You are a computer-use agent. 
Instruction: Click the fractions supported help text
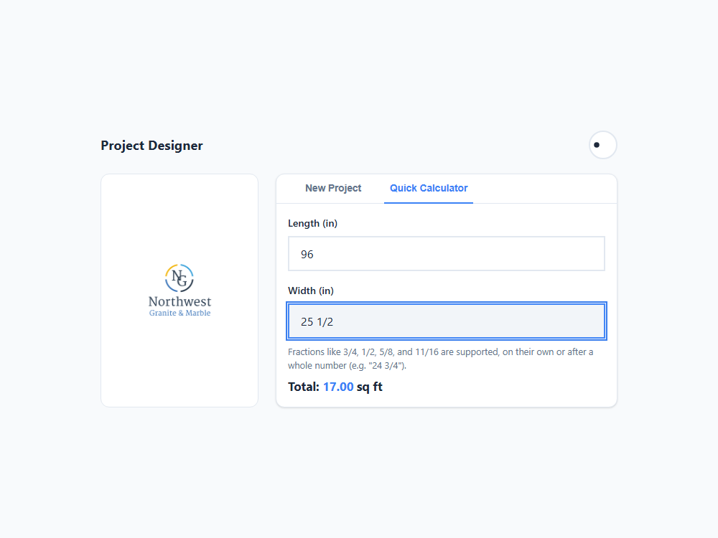click(441, 359)
